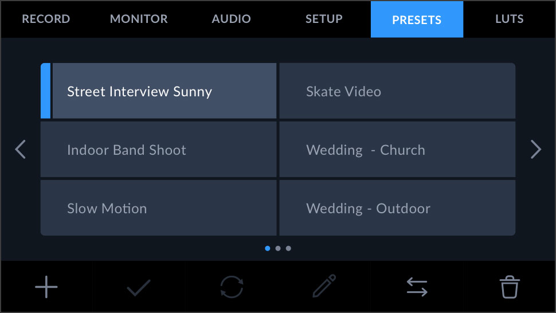
Task: Choose the Wedding - Church preset
Action: click(397, 149)
